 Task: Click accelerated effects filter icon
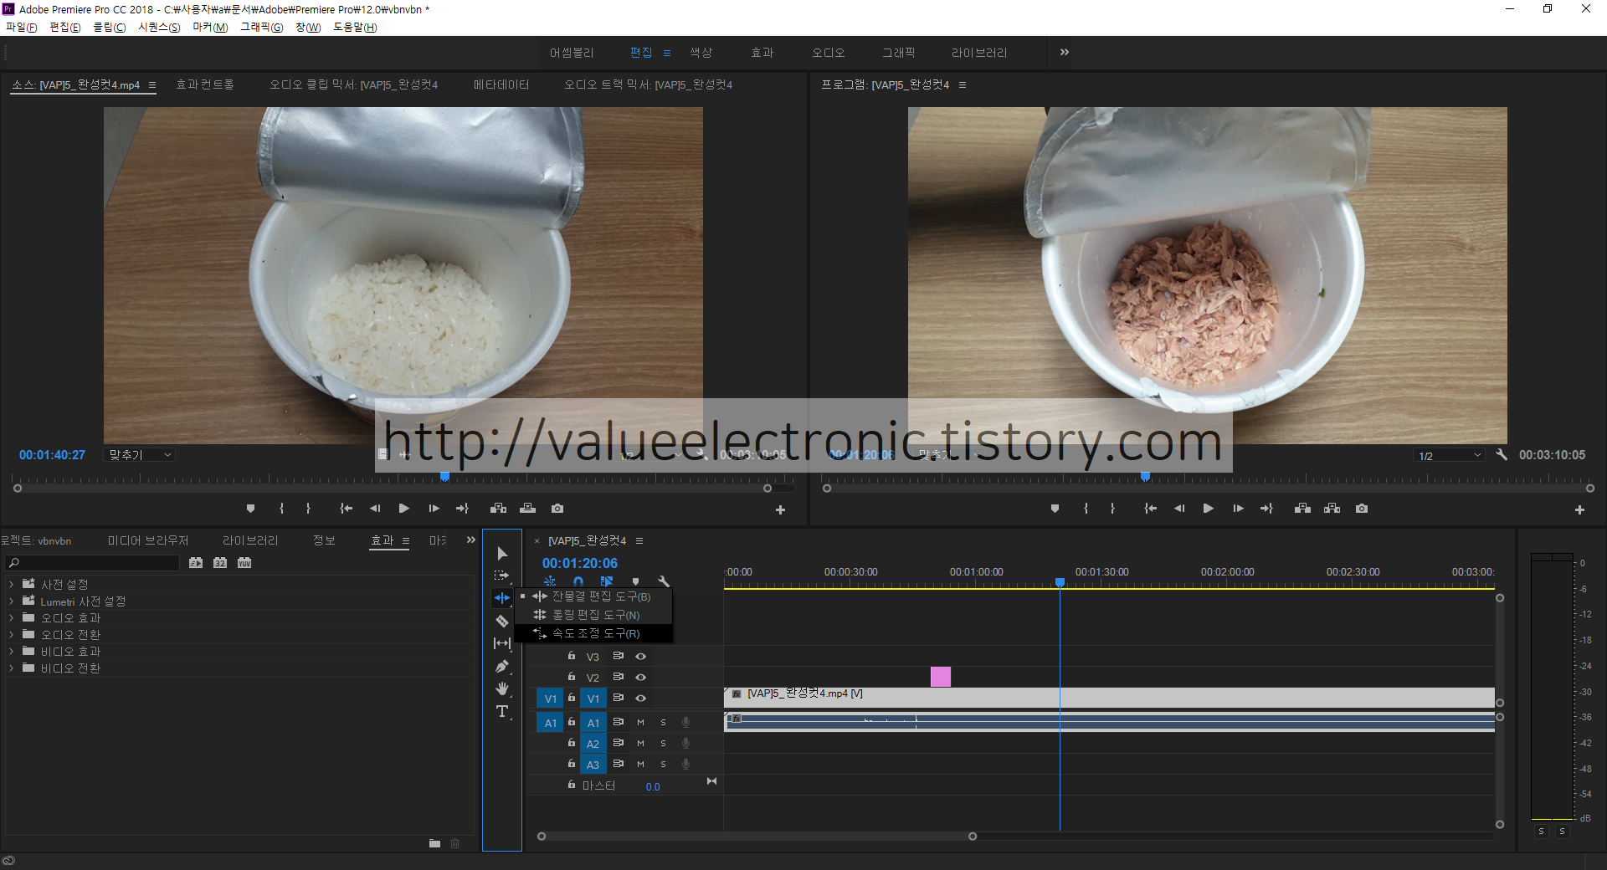196,563
